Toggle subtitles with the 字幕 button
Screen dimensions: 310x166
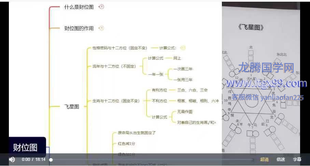[x=297, y=160]
